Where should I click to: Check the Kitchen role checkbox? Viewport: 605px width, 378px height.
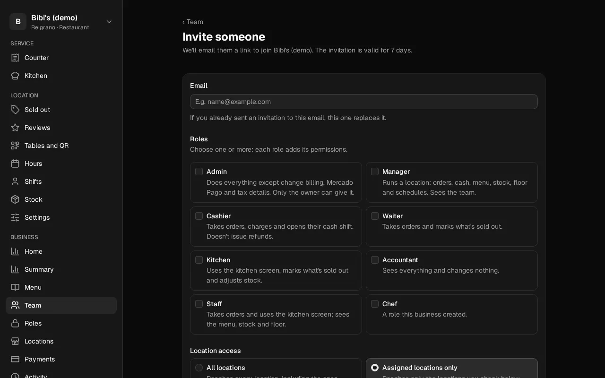tap(199, 260)
